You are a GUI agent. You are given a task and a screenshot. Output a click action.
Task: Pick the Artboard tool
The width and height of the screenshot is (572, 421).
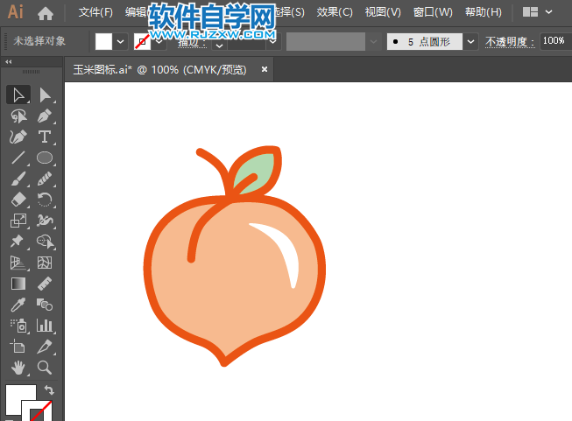tap(18, 347)
